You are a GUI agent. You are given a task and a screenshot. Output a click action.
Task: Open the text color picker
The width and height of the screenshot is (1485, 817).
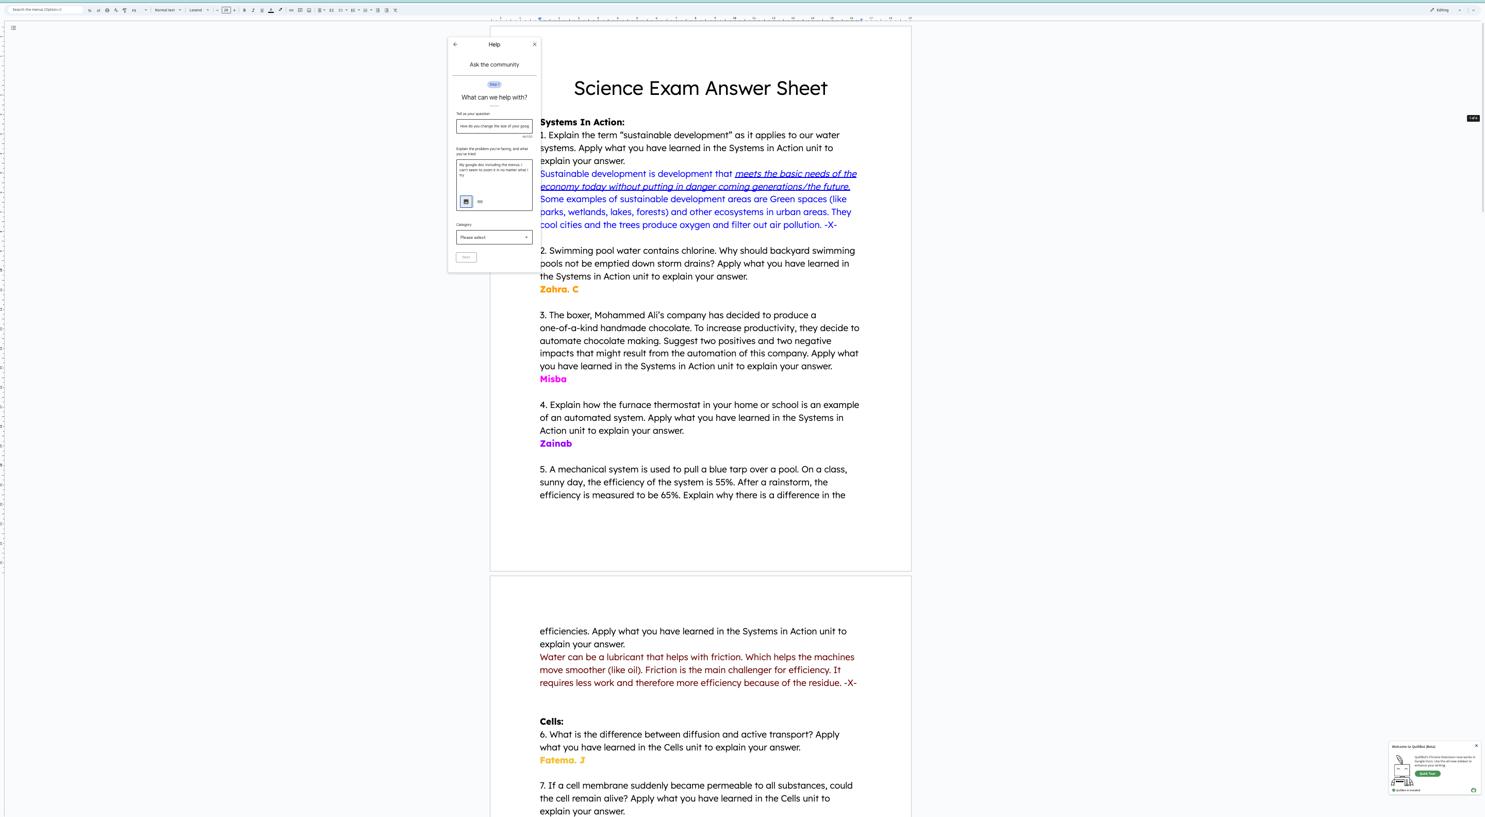tap(271, 10)
